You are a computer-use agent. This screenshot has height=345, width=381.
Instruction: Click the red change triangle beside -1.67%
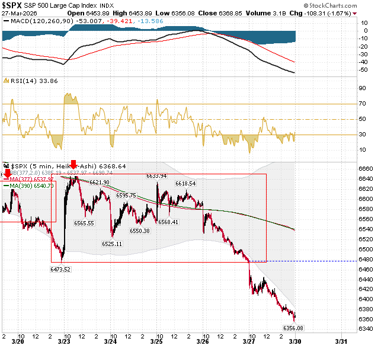tap(354, 14)
